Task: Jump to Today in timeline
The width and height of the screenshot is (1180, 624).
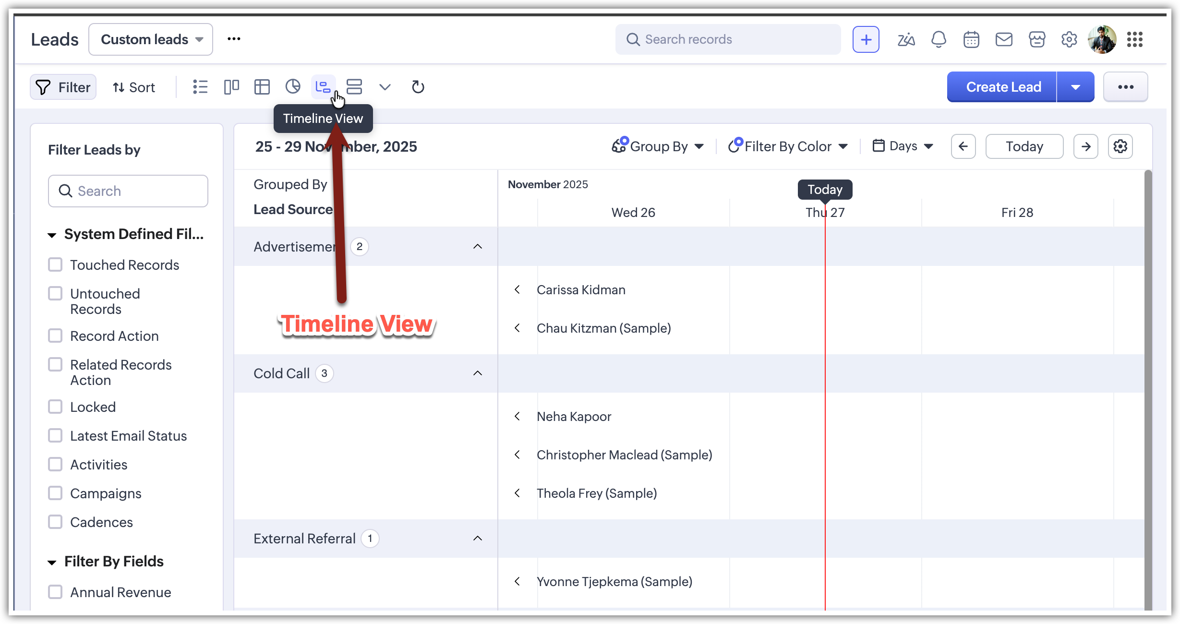Action: pyautogui.click(x=1024, y=146)
